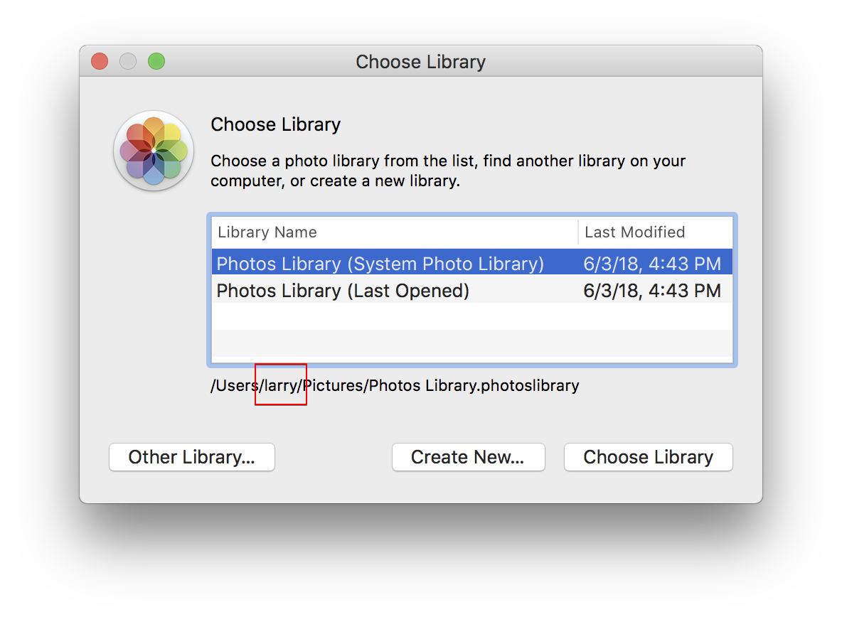The width and height of the screenshot is (842, 617).
Task: Click the Choose Library window title bar text
Action: pos(420,62)
